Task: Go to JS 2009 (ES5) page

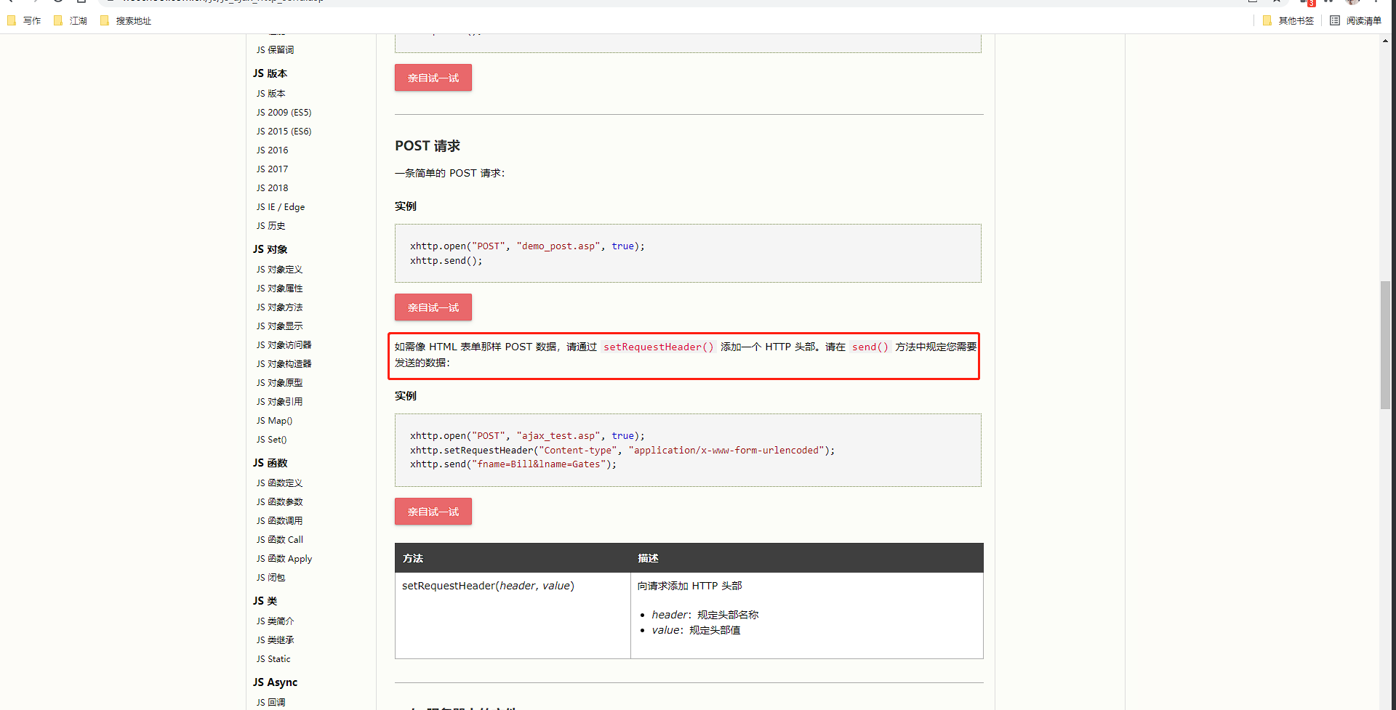Action: tap(284, 113)
